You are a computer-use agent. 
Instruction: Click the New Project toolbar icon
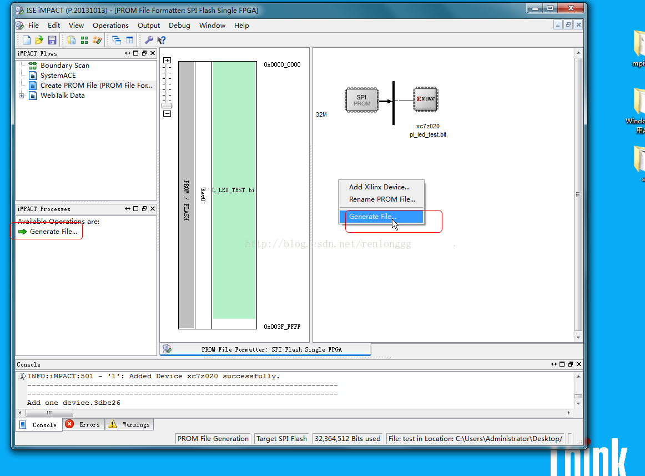(x=26, y=40)
